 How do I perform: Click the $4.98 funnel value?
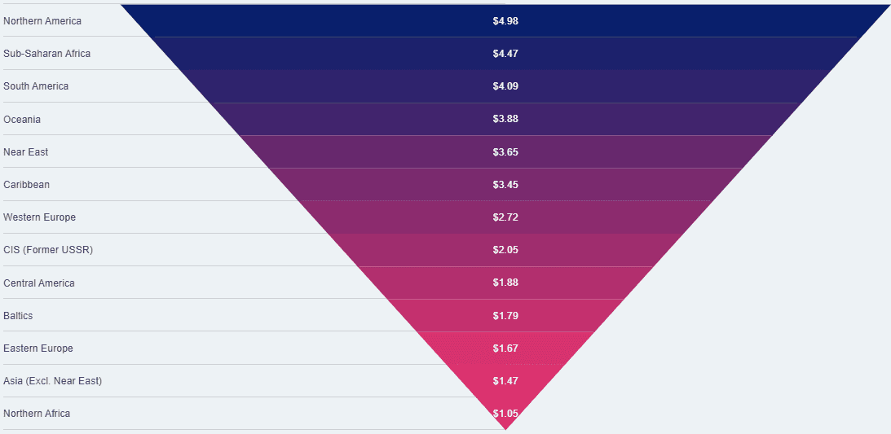click(505, 21)
